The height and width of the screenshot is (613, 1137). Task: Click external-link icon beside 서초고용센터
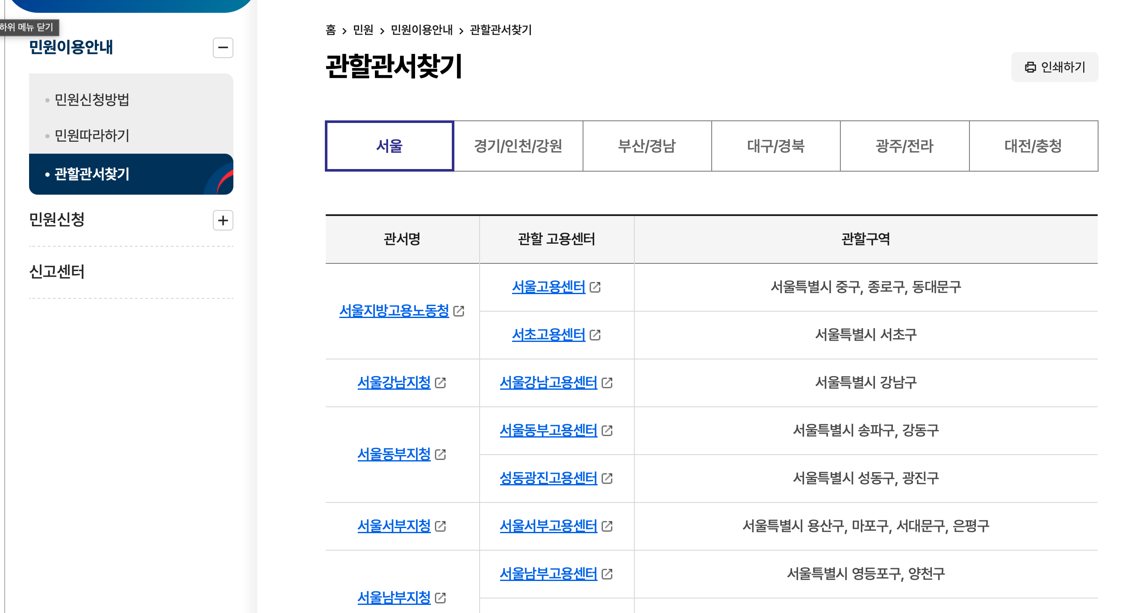595,335
